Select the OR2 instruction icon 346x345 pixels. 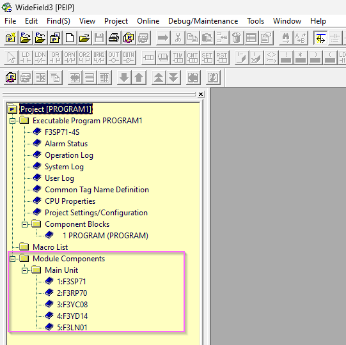coord(84,57)
